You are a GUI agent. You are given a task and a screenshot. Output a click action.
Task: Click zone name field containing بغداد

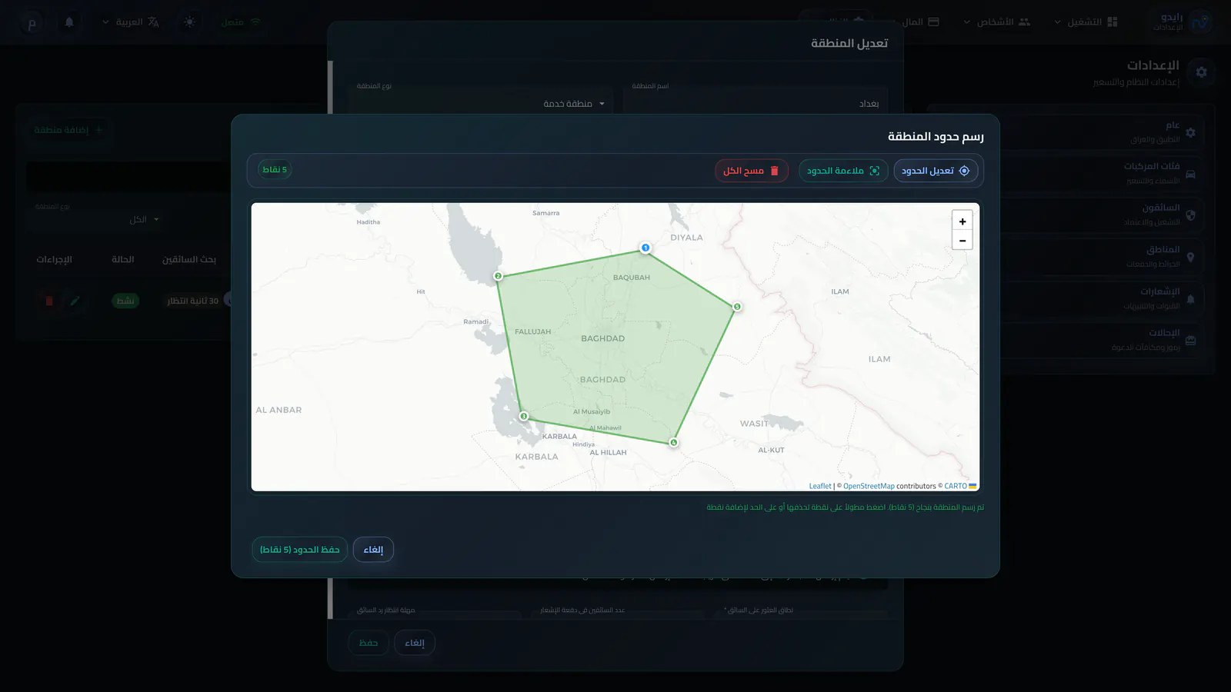[x=756, y=103]
